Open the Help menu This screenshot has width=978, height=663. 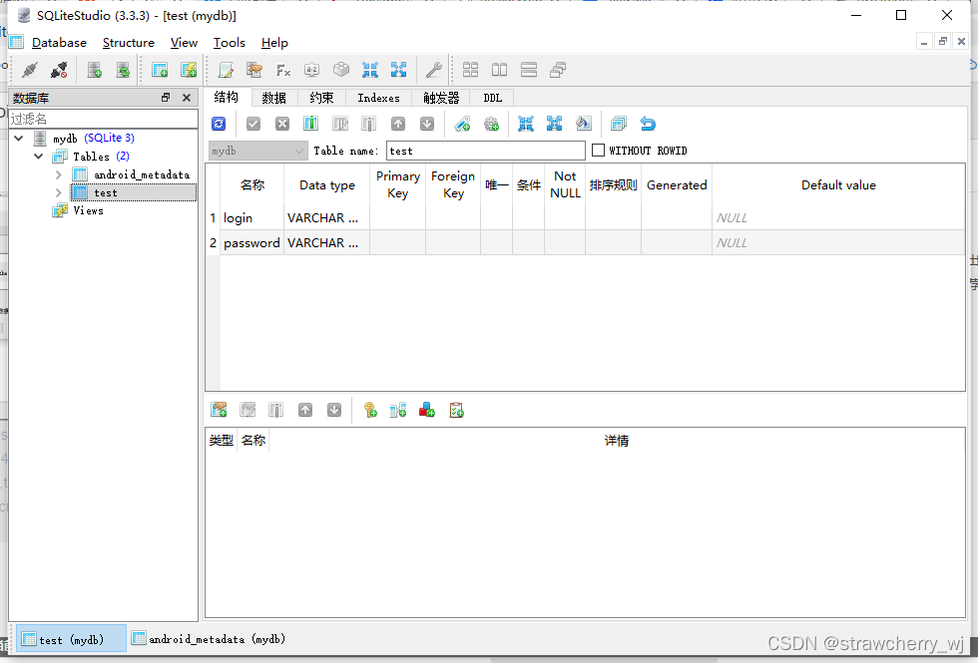[x=274, y=42]
